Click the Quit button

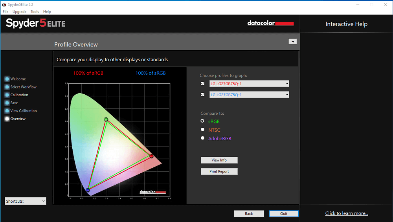click(x=284, y=214)
